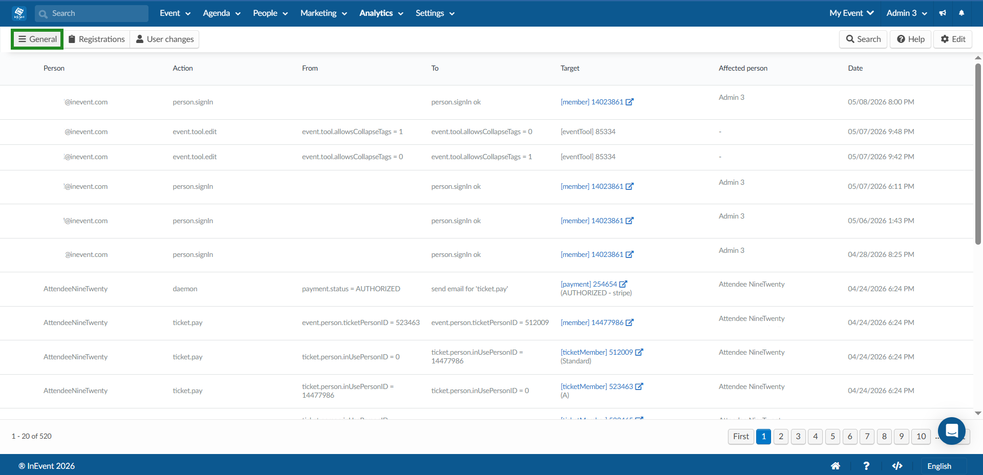The image size is (983, 475).
Task: Switch to the User changes tab
Action: coord(165,39)
